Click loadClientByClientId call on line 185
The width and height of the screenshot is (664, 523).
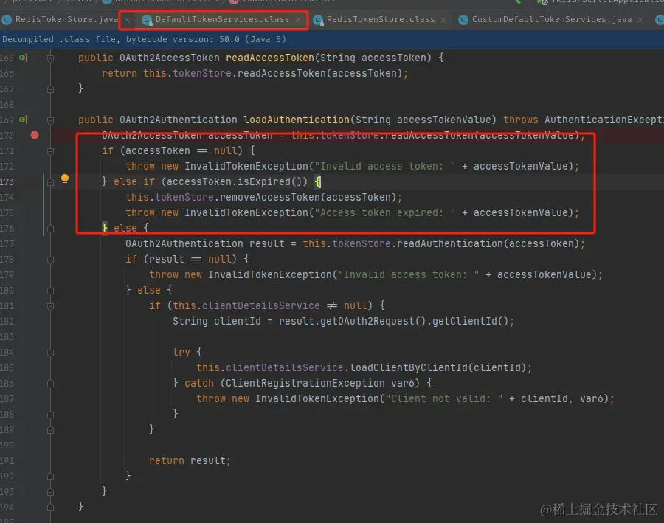409,367
